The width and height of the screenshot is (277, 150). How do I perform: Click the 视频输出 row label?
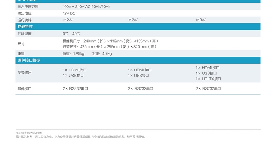[x=24, y=73]
